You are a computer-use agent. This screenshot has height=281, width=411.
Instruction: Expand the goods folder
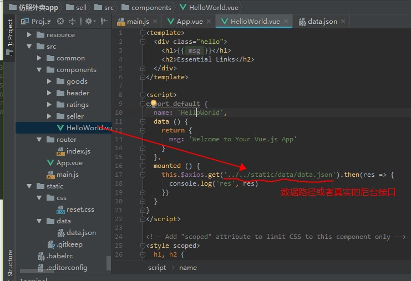[49, 81]
